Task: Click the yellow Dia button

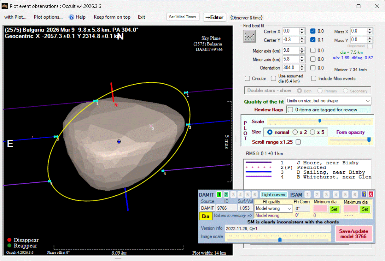Action: click(206, 216)
